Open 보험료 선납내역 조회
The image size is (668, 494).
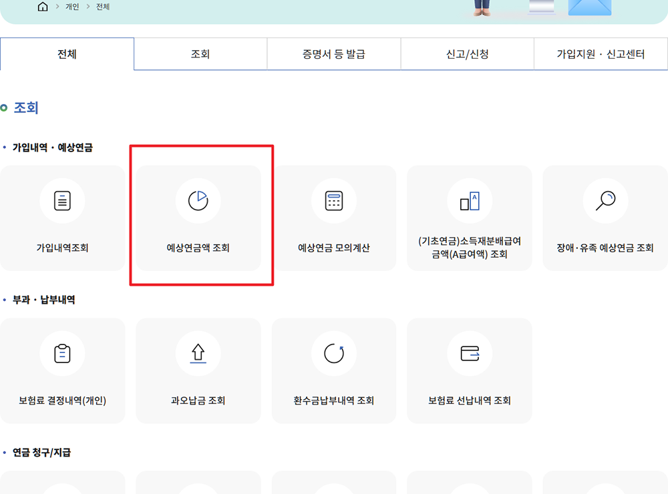pos(470,371)
